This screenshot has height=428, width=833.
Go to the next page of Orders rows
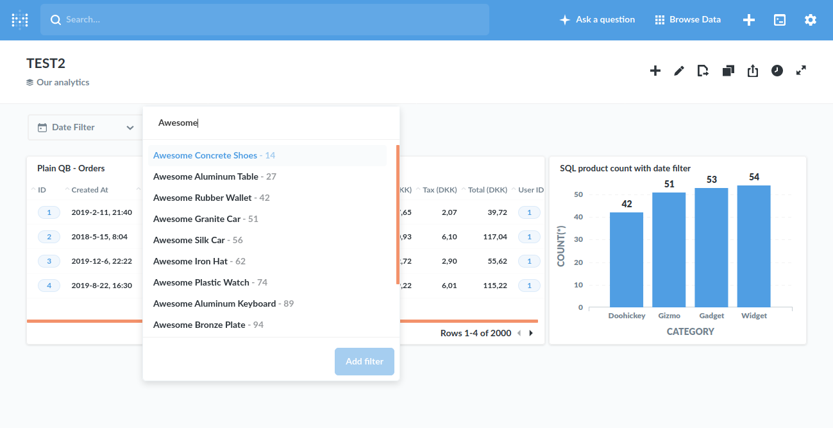click(x=530, y=333)
